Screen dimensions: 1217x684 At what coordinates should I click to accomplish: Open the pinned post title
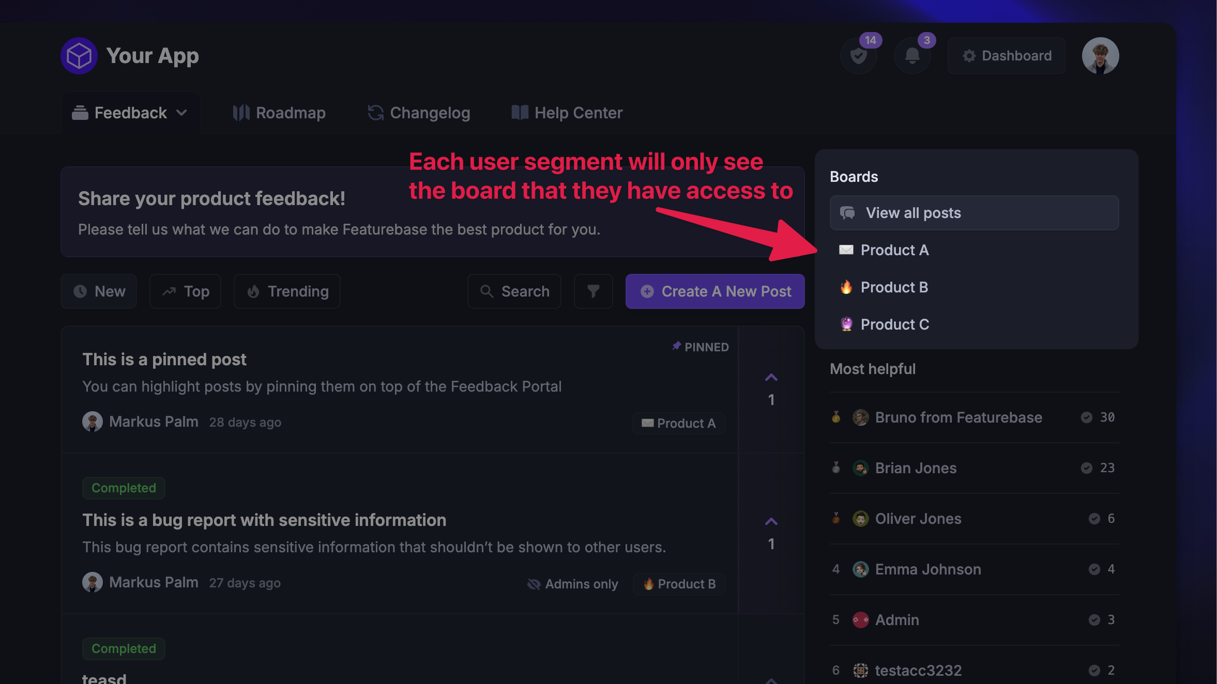coord(164,360)
